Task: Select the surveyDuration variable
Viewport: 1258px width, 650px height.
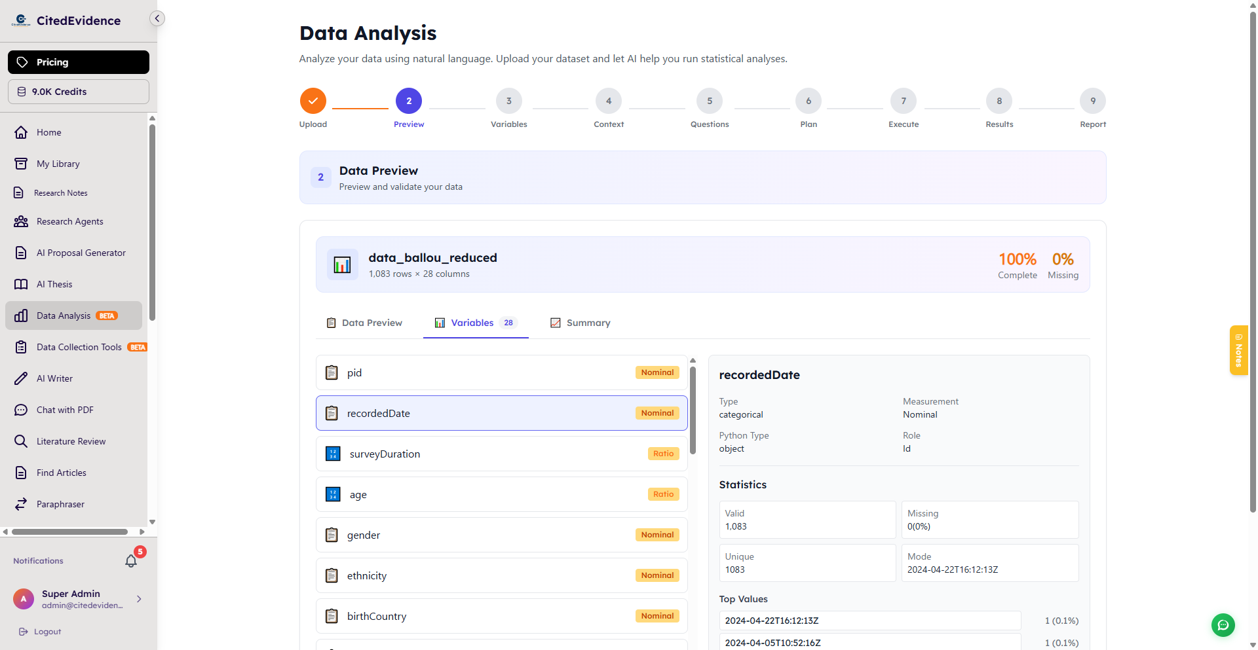Action: tap(501, 453)
